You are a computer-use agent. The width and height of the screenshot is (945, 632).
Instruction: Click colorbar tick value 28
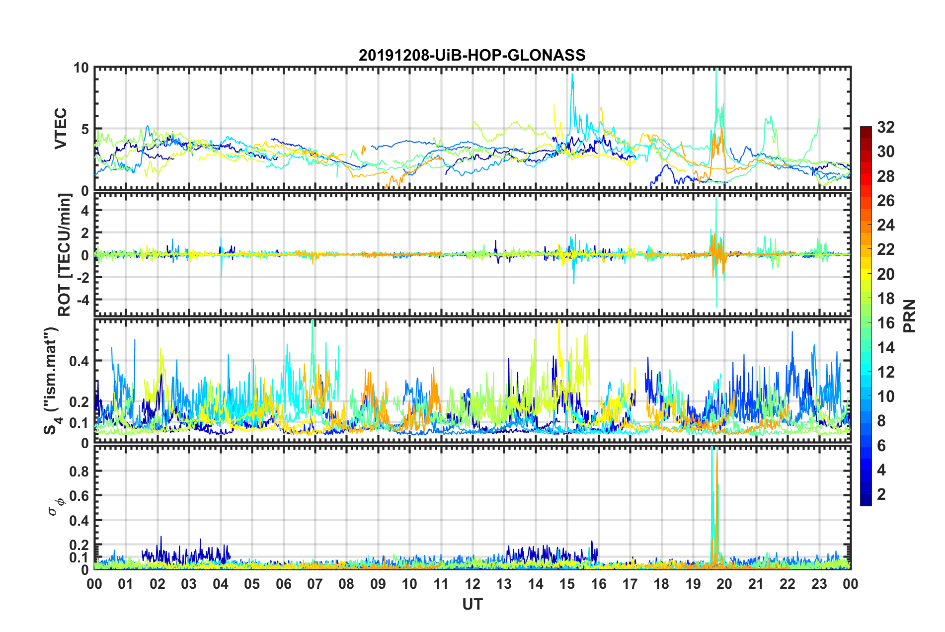tap(886, 176)
